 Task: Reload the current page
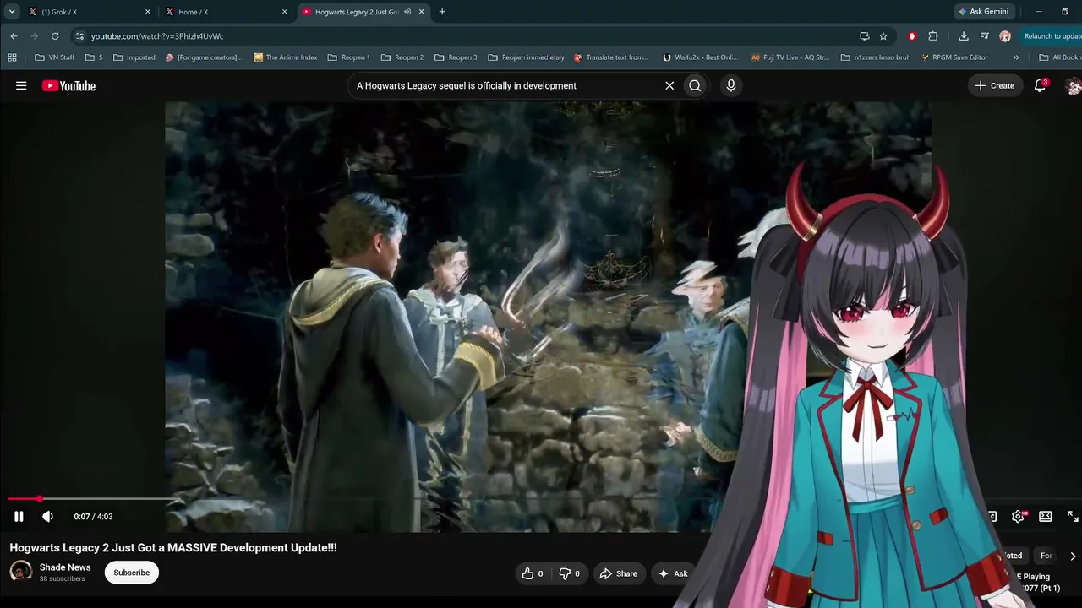pyautogui.click(x=55, y=36)
